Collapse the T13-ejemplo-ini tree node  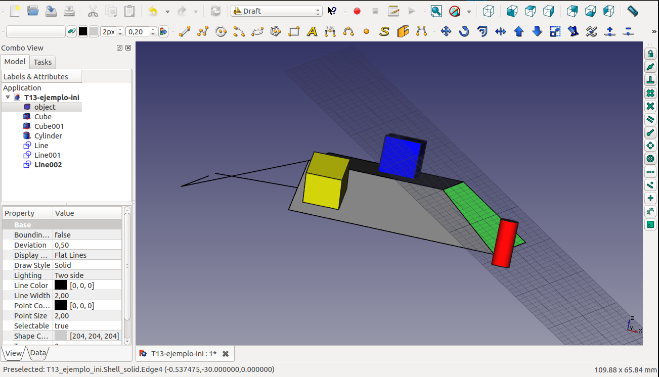8,98
